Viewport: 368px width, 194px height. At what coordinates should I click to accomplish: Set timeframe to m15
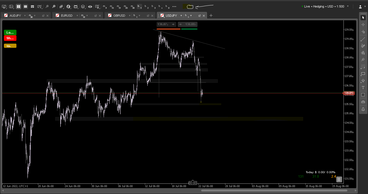tap(119, 6)
